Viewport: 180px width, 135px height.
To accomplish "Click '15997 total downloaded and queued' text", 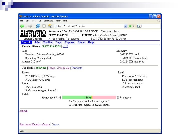I will pos(89,101).
